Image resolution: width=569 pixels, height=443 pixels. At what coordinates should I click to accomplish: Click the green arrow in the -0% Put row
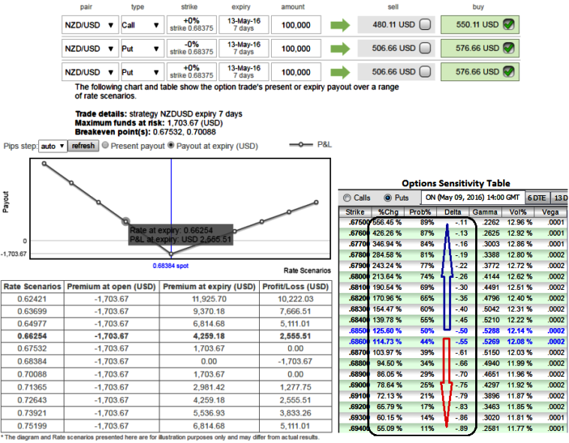pos(340,49)
